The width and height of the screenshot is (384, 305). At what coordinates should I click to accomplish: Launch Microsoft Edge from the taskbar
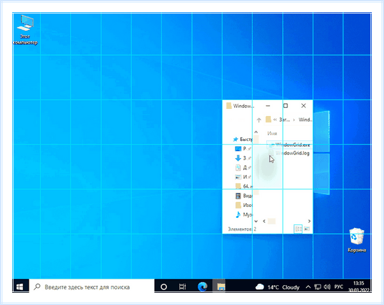pyautogui.click(x=202, y=287)
